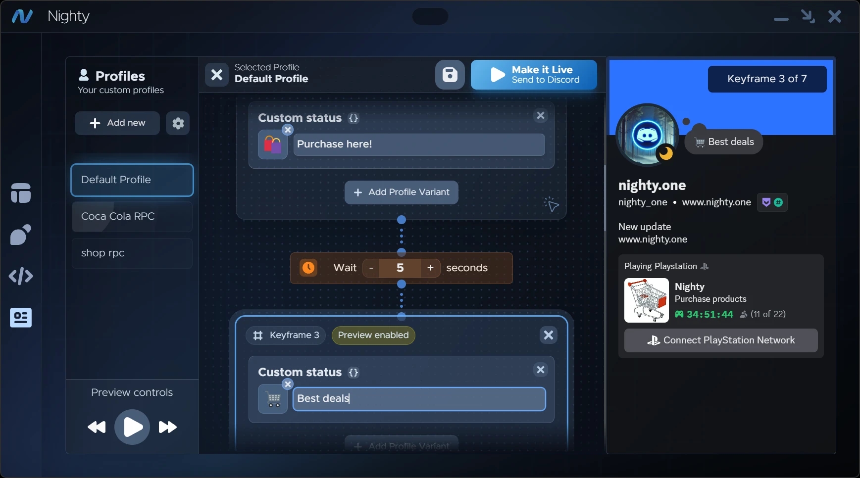Shrink Nighty window with arrow icon
The width and height of the screenshot is (860, 478).
[808, 17]
